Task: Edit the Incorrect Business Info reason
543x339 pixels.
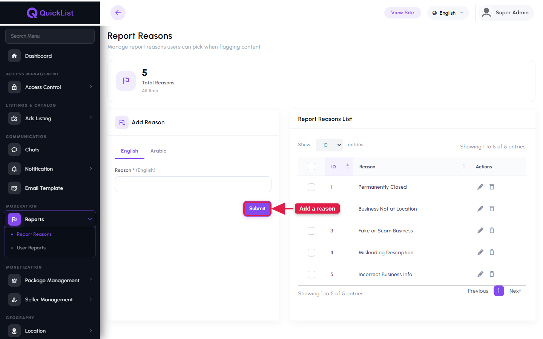Action: coord(480,274)
